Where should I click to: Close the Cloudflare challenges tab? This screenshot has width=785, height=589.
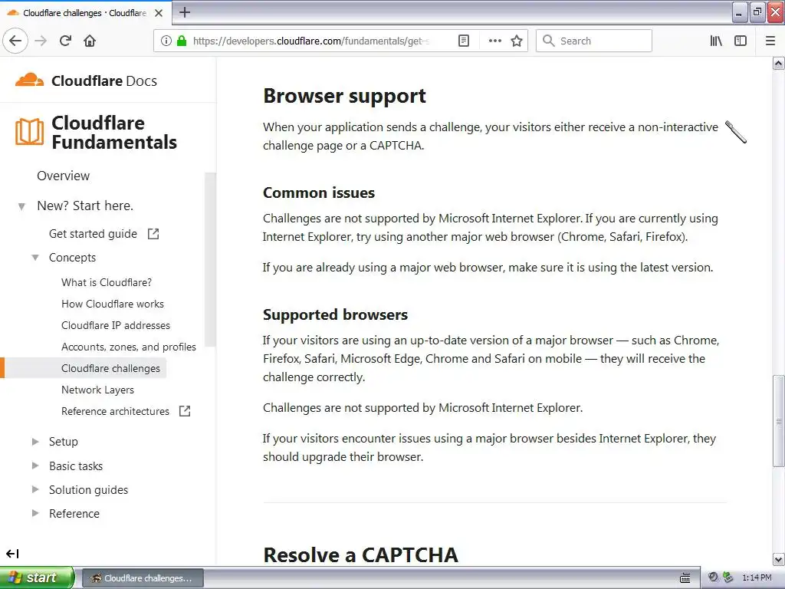[159, 13]
